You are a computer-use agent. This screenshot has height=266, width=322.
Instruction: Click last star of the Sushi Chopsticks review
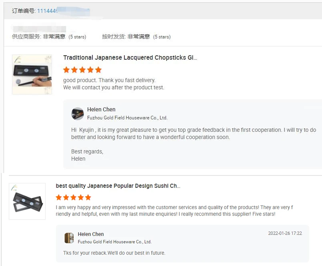coord(88,197)
